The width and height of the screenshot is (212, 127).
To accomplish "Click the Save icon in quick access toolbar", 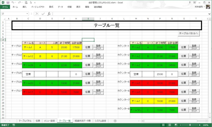I will (x=8, y=2).
